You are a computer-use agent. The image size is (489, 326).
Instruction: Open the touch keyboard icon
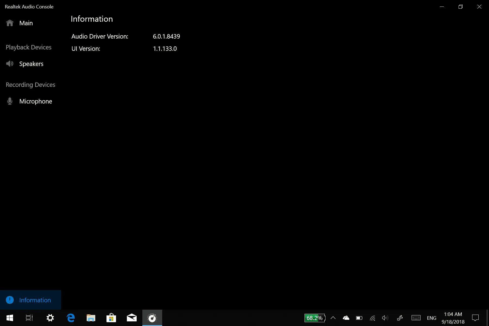[416, 318]
